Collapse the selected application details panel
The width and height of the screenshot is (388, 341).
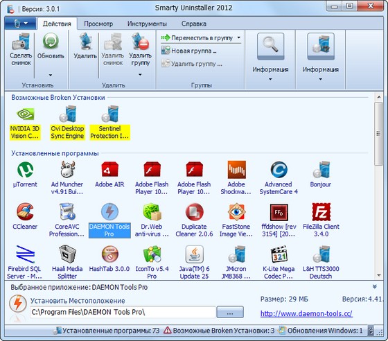[375, 287]
